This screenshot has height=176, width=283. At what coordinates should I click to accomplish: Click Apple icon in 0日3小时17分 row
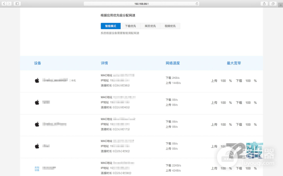coord(37,124)
